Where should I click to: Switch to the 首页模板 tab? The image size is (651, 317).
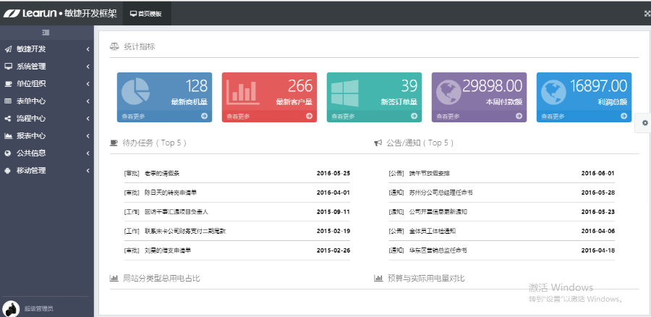146,14
